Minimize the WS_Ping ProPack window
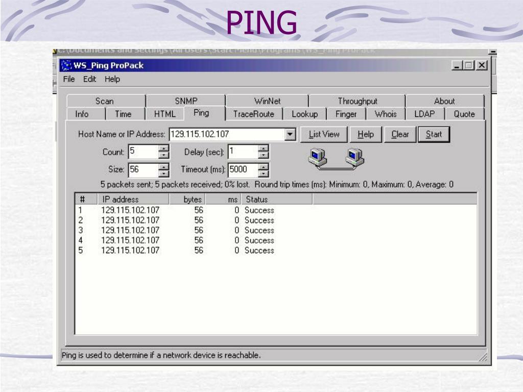The width and height of the screenshot is (523, 392). (x=457, y=65)
